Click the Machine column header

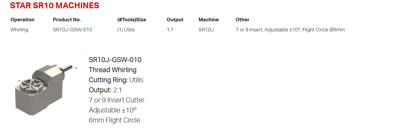(209, 20)
